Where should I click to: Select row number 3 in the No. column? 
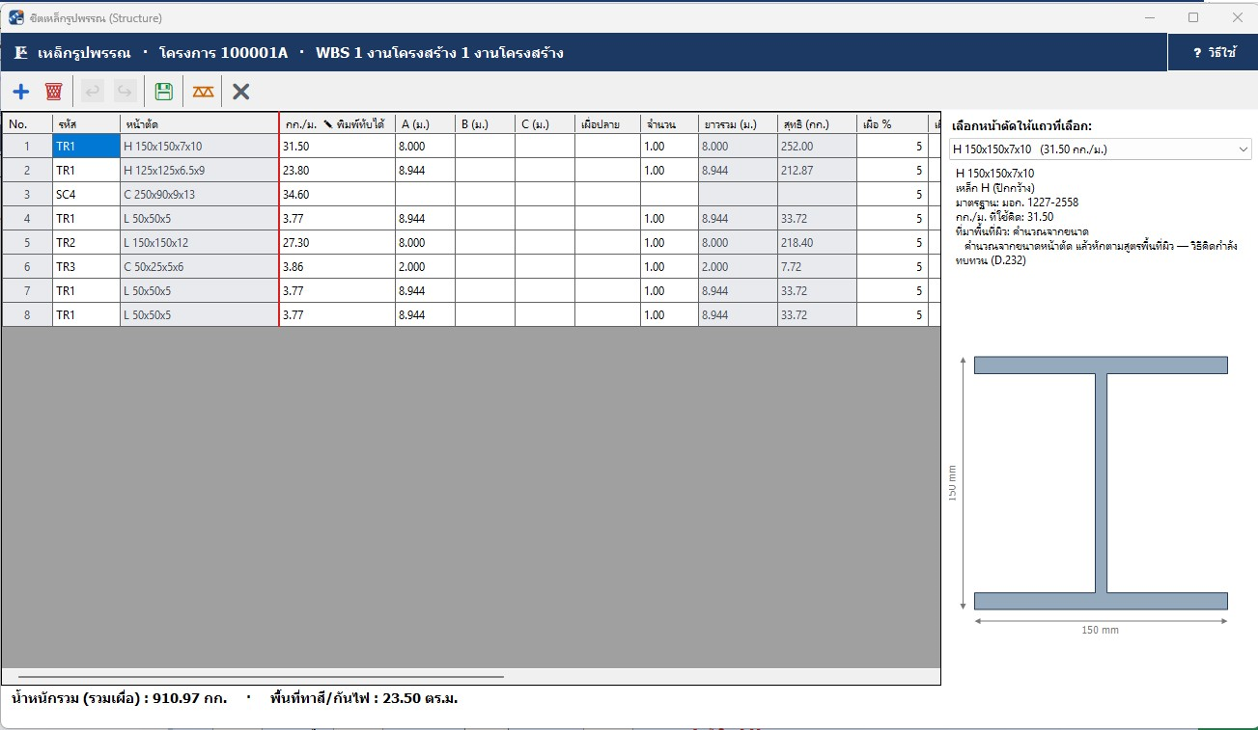click(27, 195)
